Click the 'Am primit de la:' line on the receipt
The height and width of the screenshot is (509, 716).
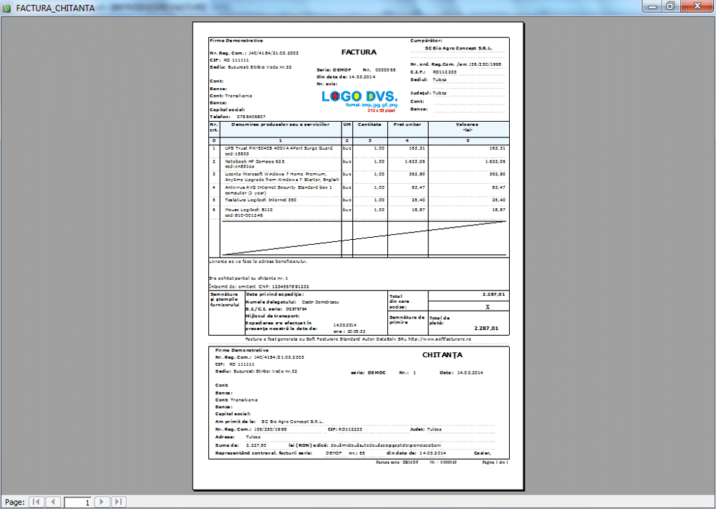(x=269, y=422)
